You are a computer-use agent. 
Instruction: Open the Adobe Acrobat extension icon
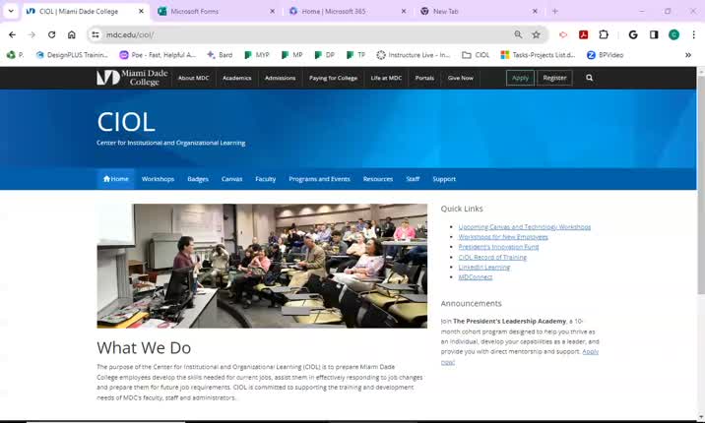tap(584, 34)
